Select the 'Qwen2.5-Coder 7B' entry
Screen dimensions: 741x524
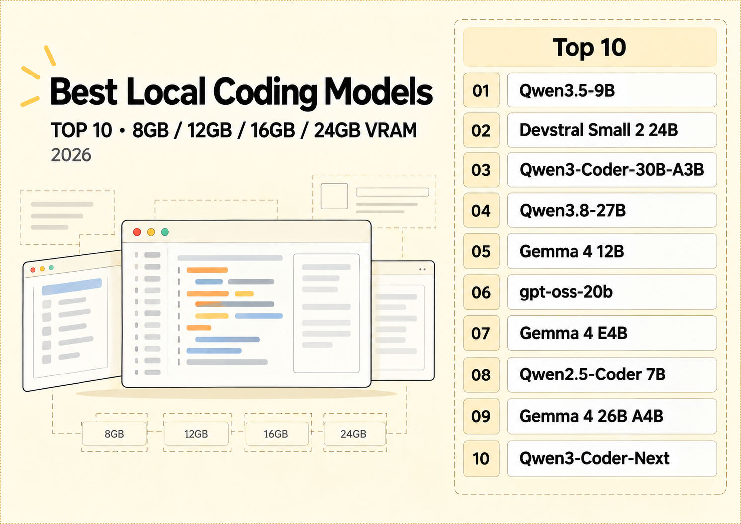pyautogui.click(x=612, y=374)
